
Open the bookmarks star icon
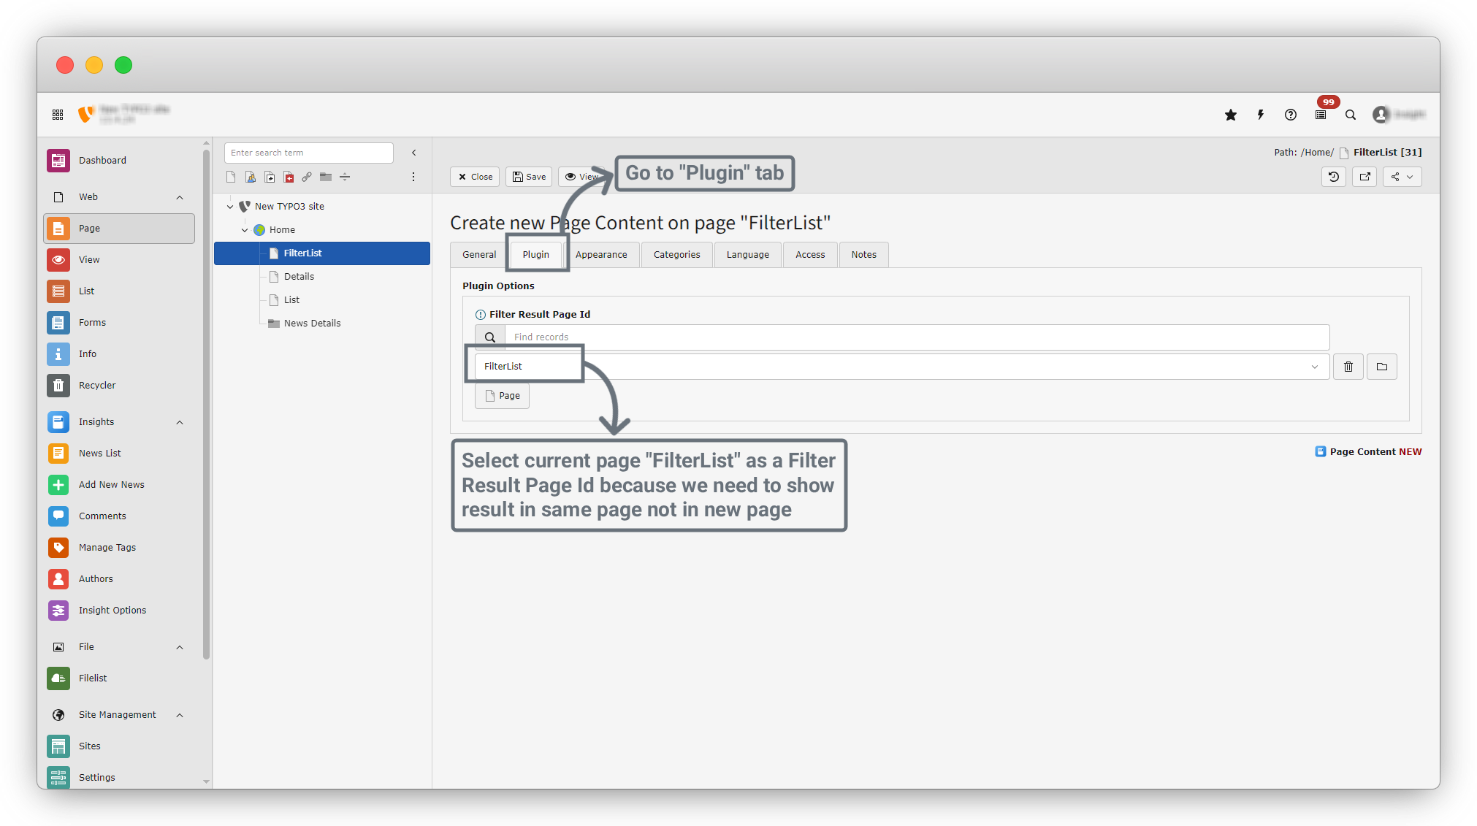click(1231, 115)
